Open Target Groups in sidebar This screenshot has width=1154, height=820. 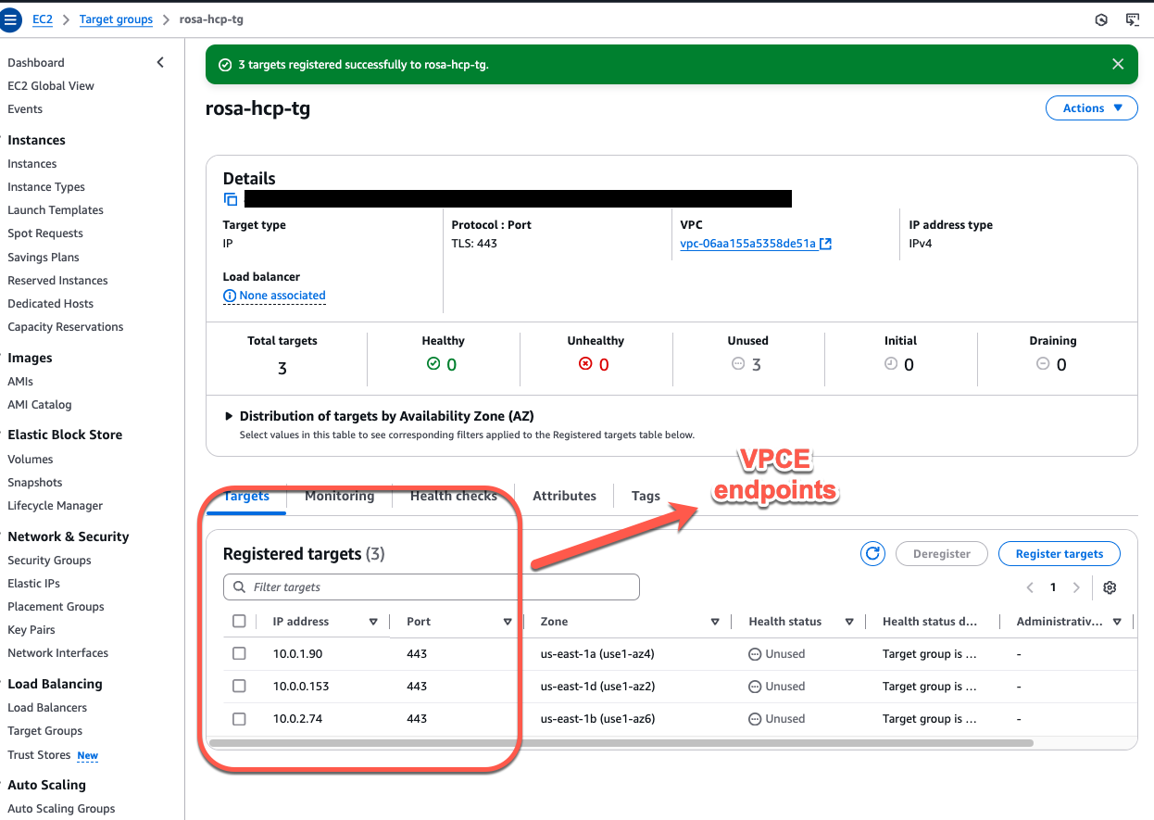tap(44, 731)
